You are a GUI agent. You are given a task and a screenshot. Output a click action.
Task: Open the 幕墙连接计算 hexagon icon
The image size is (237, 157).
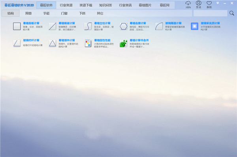point(124,26)
